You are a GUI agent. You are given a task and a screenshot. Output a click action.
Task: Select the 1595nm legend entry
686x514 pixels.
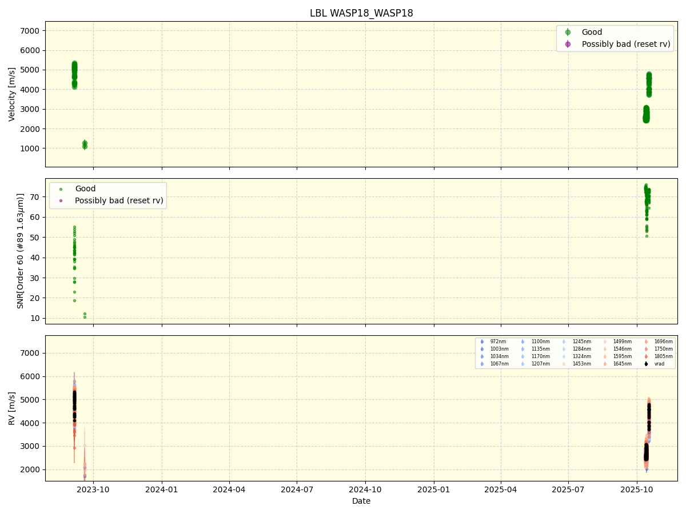coord(622,356)
